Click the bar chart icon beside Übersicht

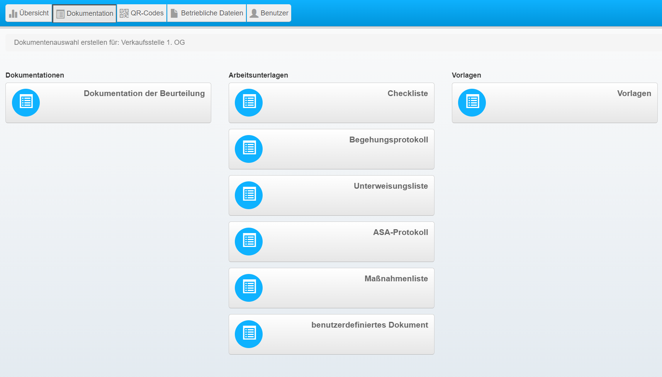(x=13, y=14)
